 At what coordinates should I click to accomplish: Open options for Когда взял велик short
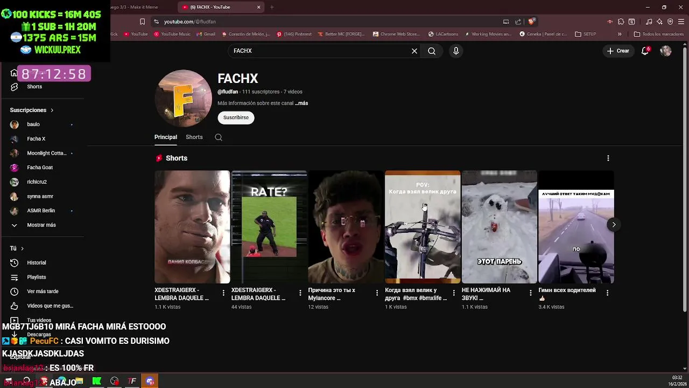[454, 293]
